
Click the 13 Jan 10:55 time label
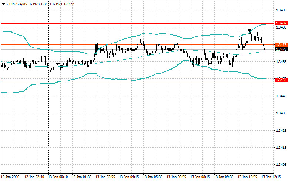coord(247,177)
